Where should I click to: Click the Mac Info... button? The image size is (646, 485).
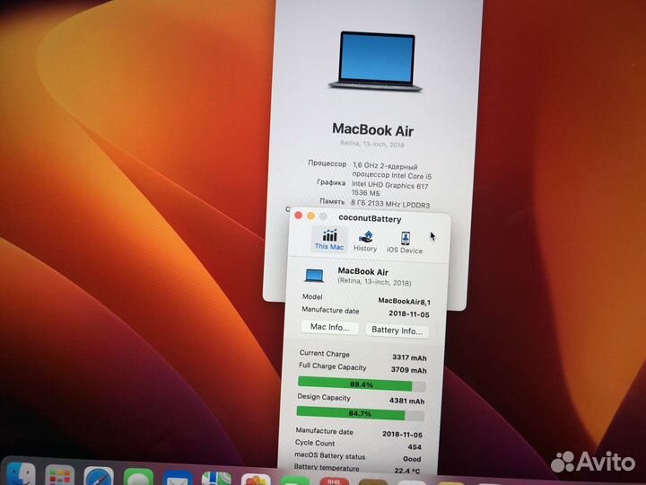329,328
